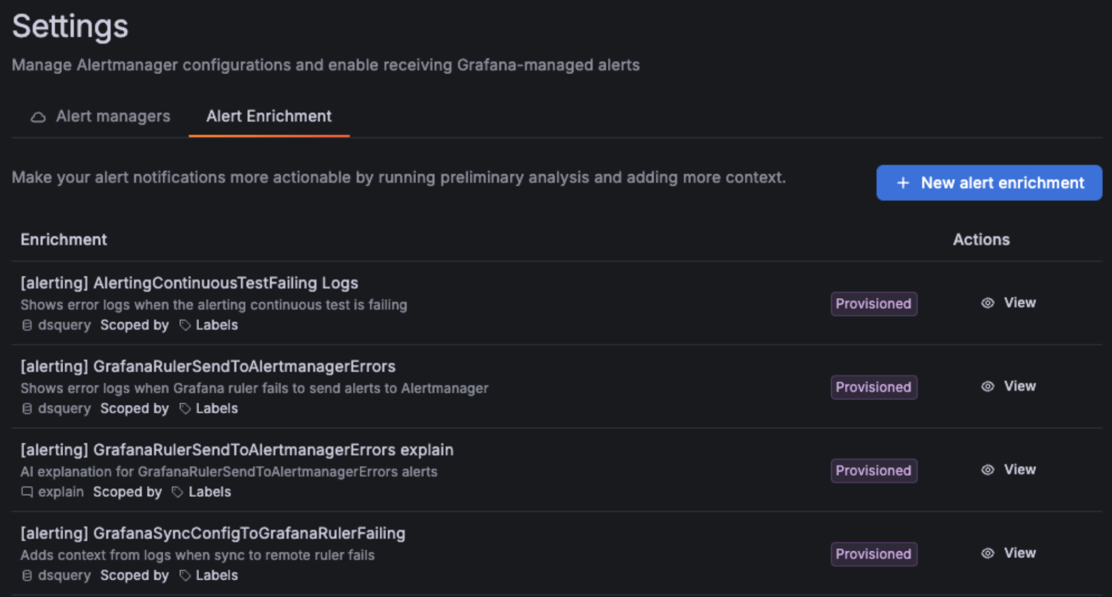This screenshot has width=1112, height=597.
Task: Open the Provisioned badge on GrafanaRulerSendToAlertmanagerErrors
Action: [x=874, y=387]
